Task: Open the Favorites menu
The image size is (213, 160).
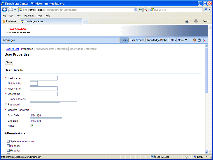Action: pyautogui.click(x=29, y=16)
